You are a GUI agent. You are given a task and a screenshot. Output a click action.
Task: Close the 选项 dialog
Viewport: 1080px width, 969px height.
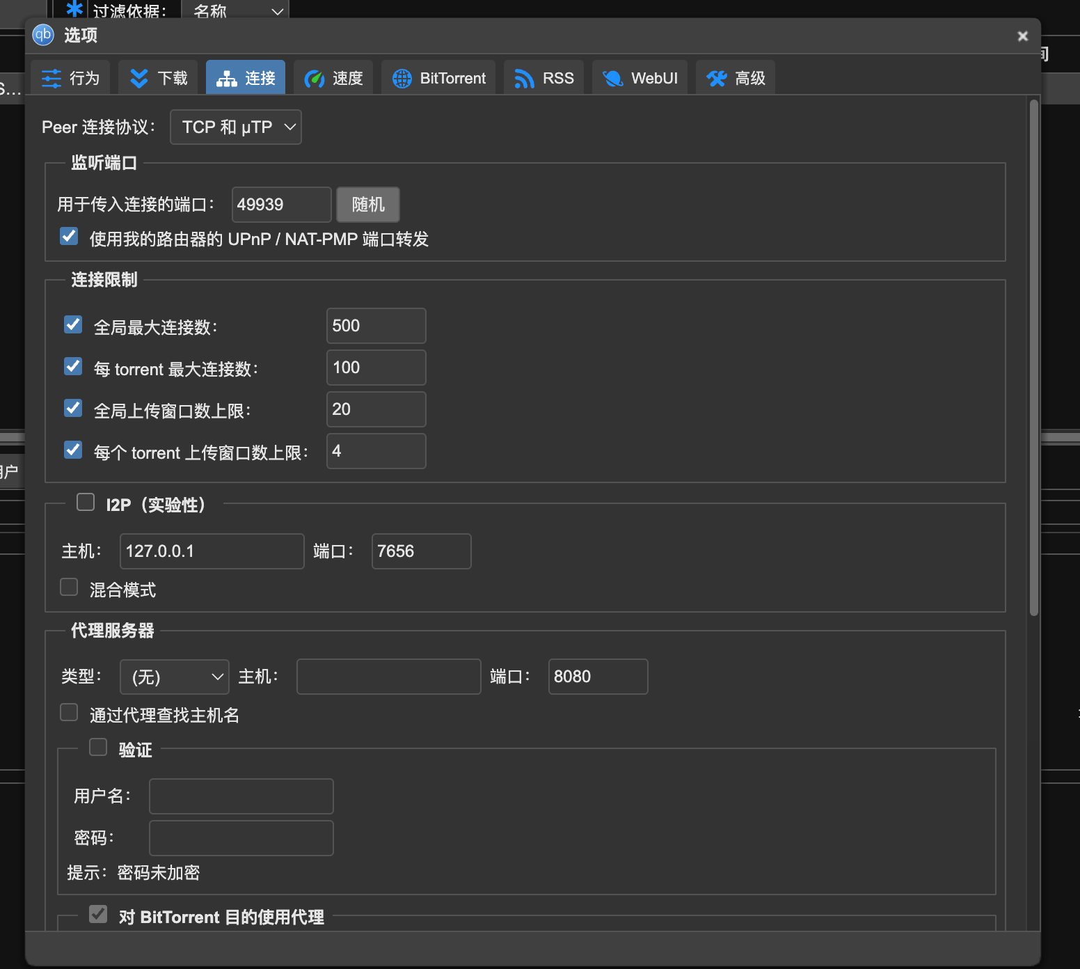[1022, 36]
